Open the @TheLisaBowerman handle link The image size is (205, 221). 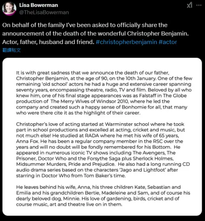pyautogui.click(x=44, y=12)
